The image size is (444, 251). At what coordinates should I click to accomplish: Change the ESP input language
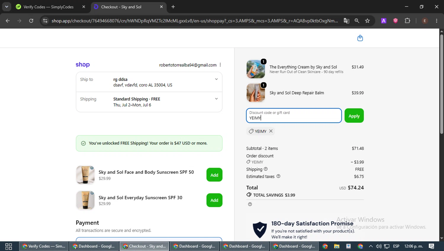tap(396, 246)
